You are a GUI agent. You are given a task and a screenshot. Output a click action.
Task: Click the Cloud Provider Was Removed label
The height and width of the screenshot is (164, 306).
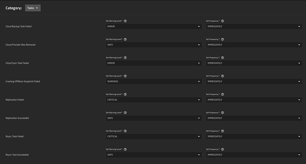point(20,45)
